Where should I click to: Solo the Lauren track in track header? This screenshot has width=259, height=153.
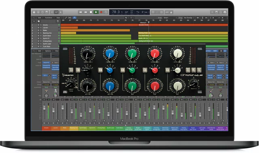41,28
